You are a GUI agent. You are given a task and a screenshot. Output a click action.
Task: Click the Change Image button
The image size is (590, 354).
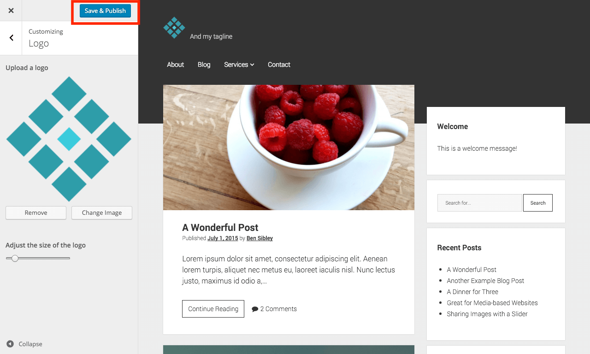pyautogui.click(x=102, y=212)
